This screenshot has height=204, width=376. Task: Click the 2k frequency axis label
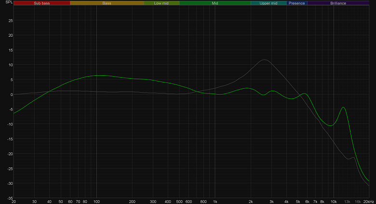[251, 202]
